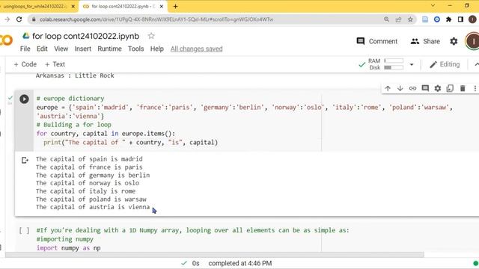Open the Edit menu
The image size is (479, 269).
[42, 49]
